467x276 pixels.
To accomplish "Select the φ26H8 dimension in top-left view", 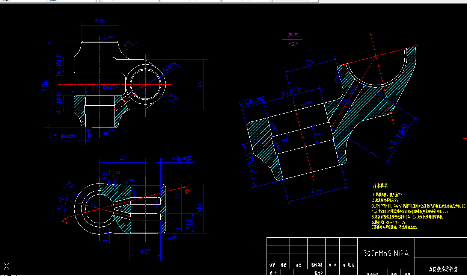I will coord(169,68).
